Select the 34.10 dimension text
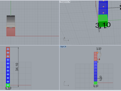The image size is (121, 91). pyautogui.click(x=17, y=67)
